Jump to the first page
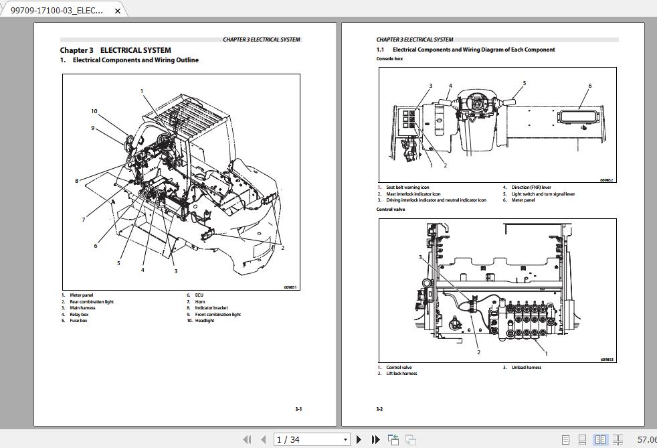Image resolution: width=657 pixels, height=448 pixels. 248,439
